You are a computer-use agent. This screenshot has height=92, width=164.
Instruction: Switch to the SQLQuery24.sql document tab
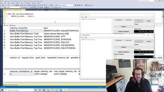point(58,10)
